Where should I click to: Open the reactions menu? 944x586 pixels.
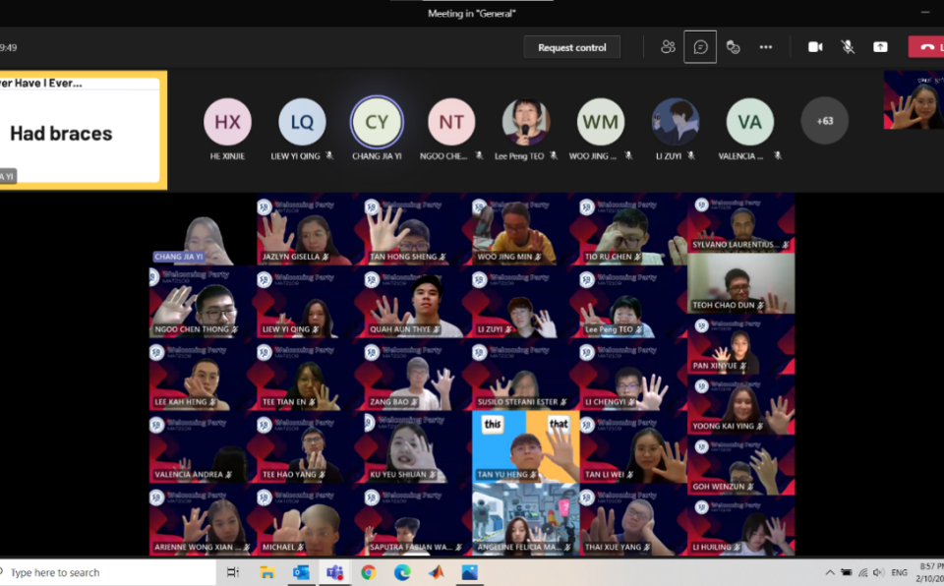click(733, 46)
